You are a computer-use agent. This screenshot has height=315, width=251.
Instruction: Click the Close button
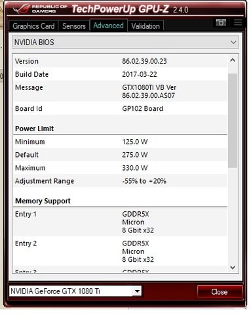(220, 292)
